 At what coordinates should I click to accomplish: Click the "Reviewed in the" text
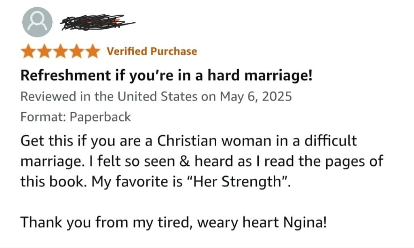coord(68,97)
